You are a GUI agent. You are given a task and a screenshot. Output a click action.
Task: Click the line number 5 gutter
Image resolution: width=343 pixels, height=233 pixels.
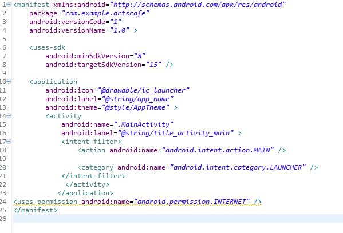(x=4, y=39)
